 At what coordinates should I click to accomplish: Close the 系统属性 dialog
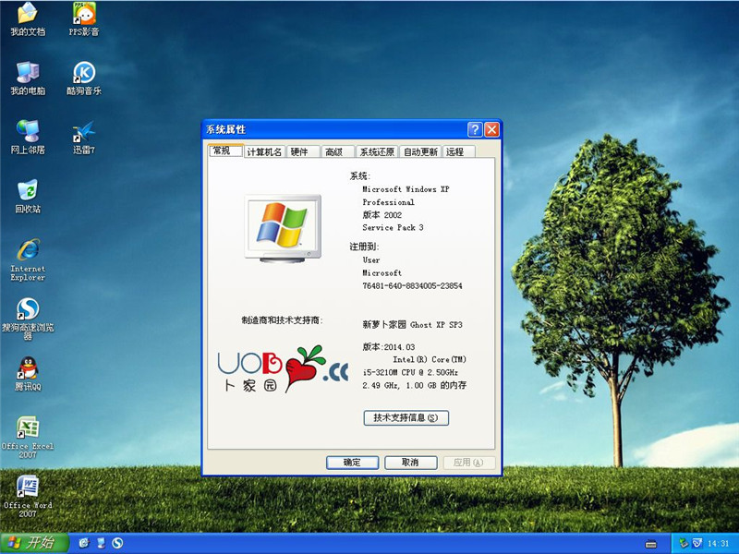[x=491, y=129]
